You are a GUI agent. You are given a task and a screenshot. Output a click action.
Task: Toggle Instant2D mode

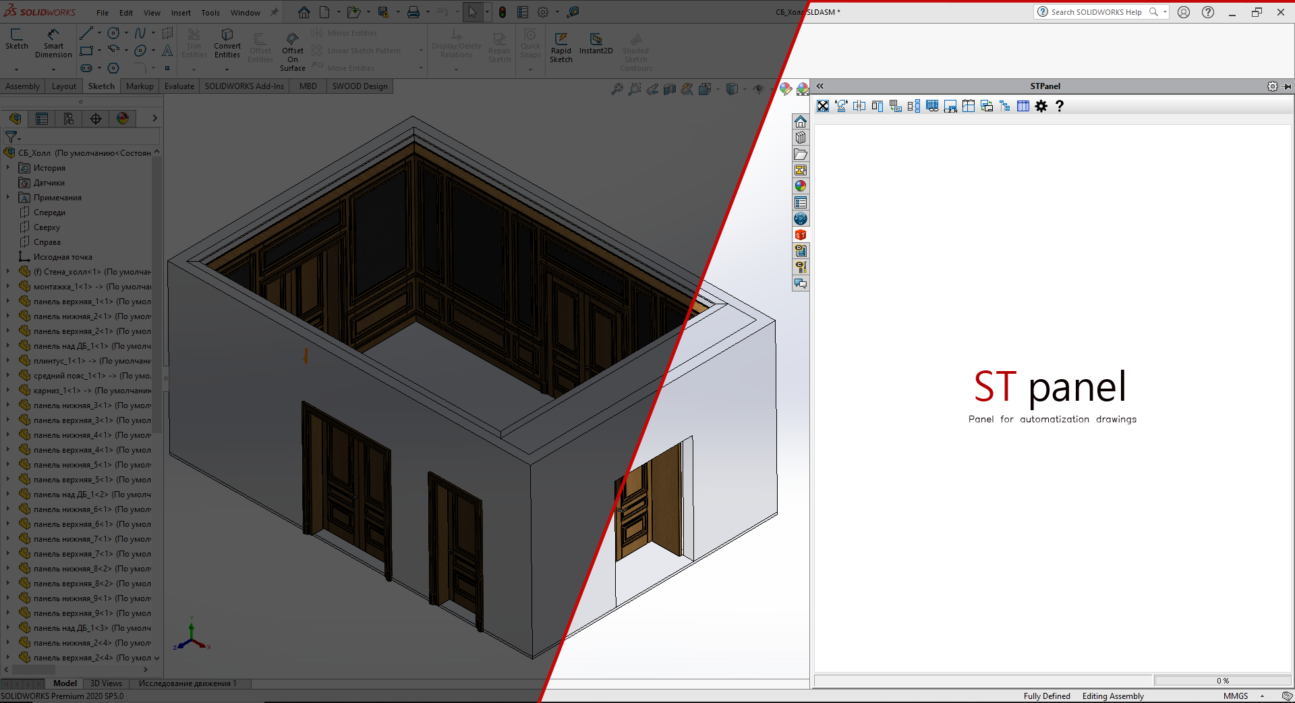click(x=596, y=43)
